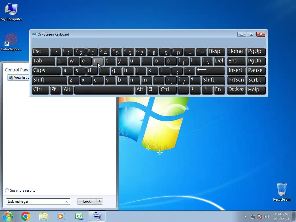This screenshot has width=296, height=222.
Task: Toggle the right Shift key
Action: (213, 81)
